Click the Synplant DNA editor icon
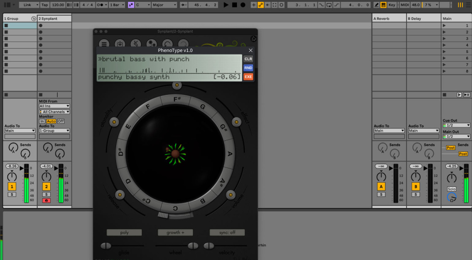The width and height of the screenshot is (472, 260). click(136, 44)
